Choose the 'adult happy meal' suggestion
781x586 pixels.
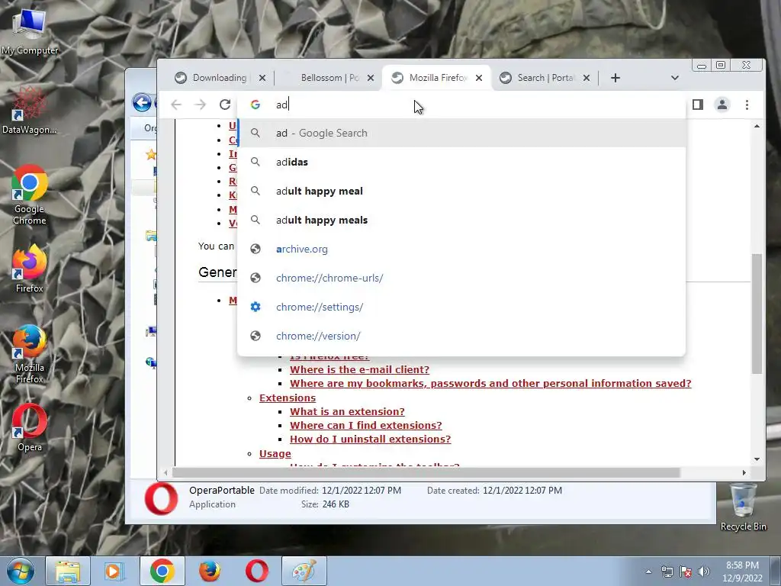point(461,191)
